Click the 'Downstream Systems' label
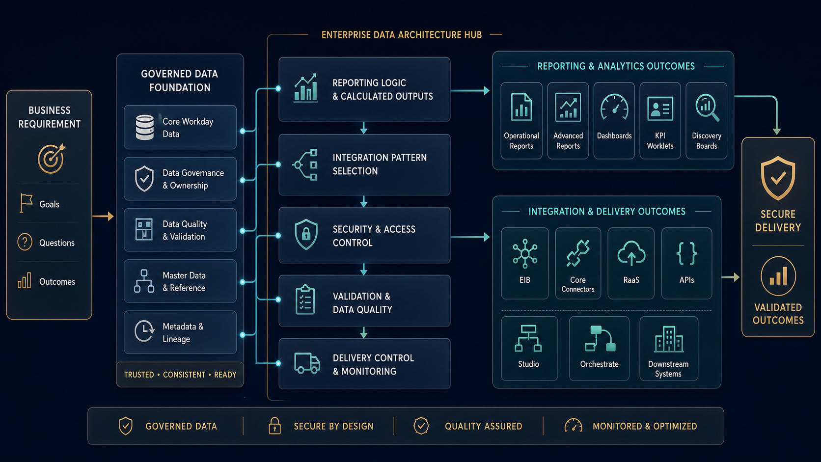The image size is (821, 462). point(668,369)
